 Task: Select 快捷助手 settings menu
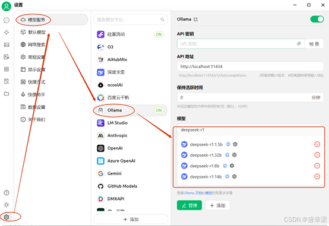(x=52, y=94)
